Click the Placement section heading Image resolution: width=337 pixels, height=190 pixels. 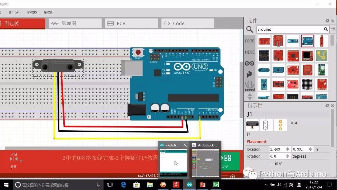256,141
